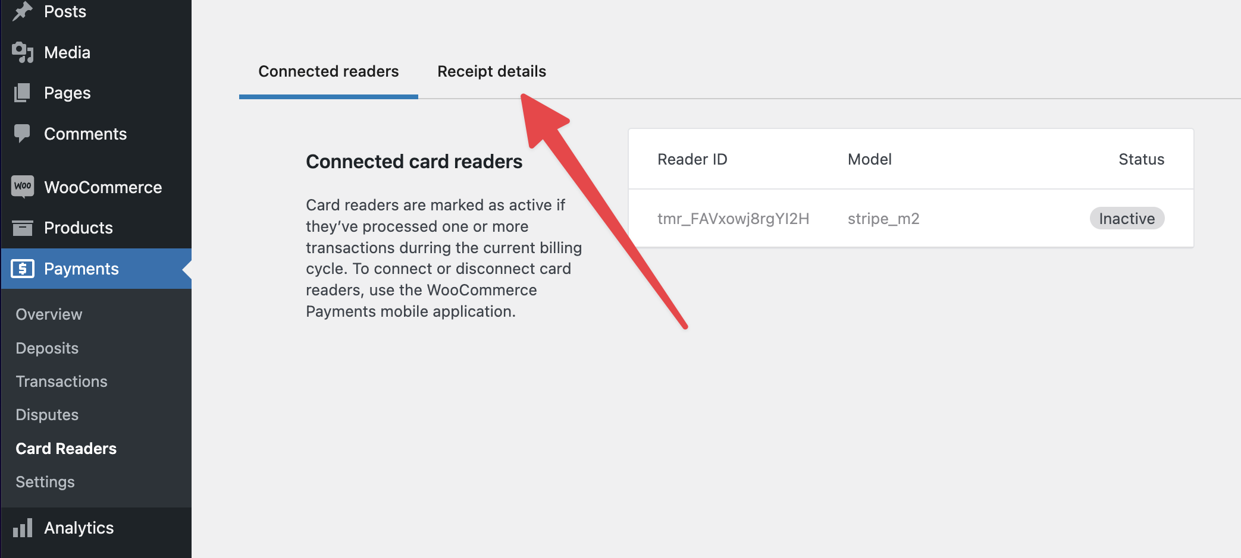Image resolution: width=1241 pixels, height=558 pixels.
Task: Click the Payments dollar icon
Action: click(x=23, y=269)
